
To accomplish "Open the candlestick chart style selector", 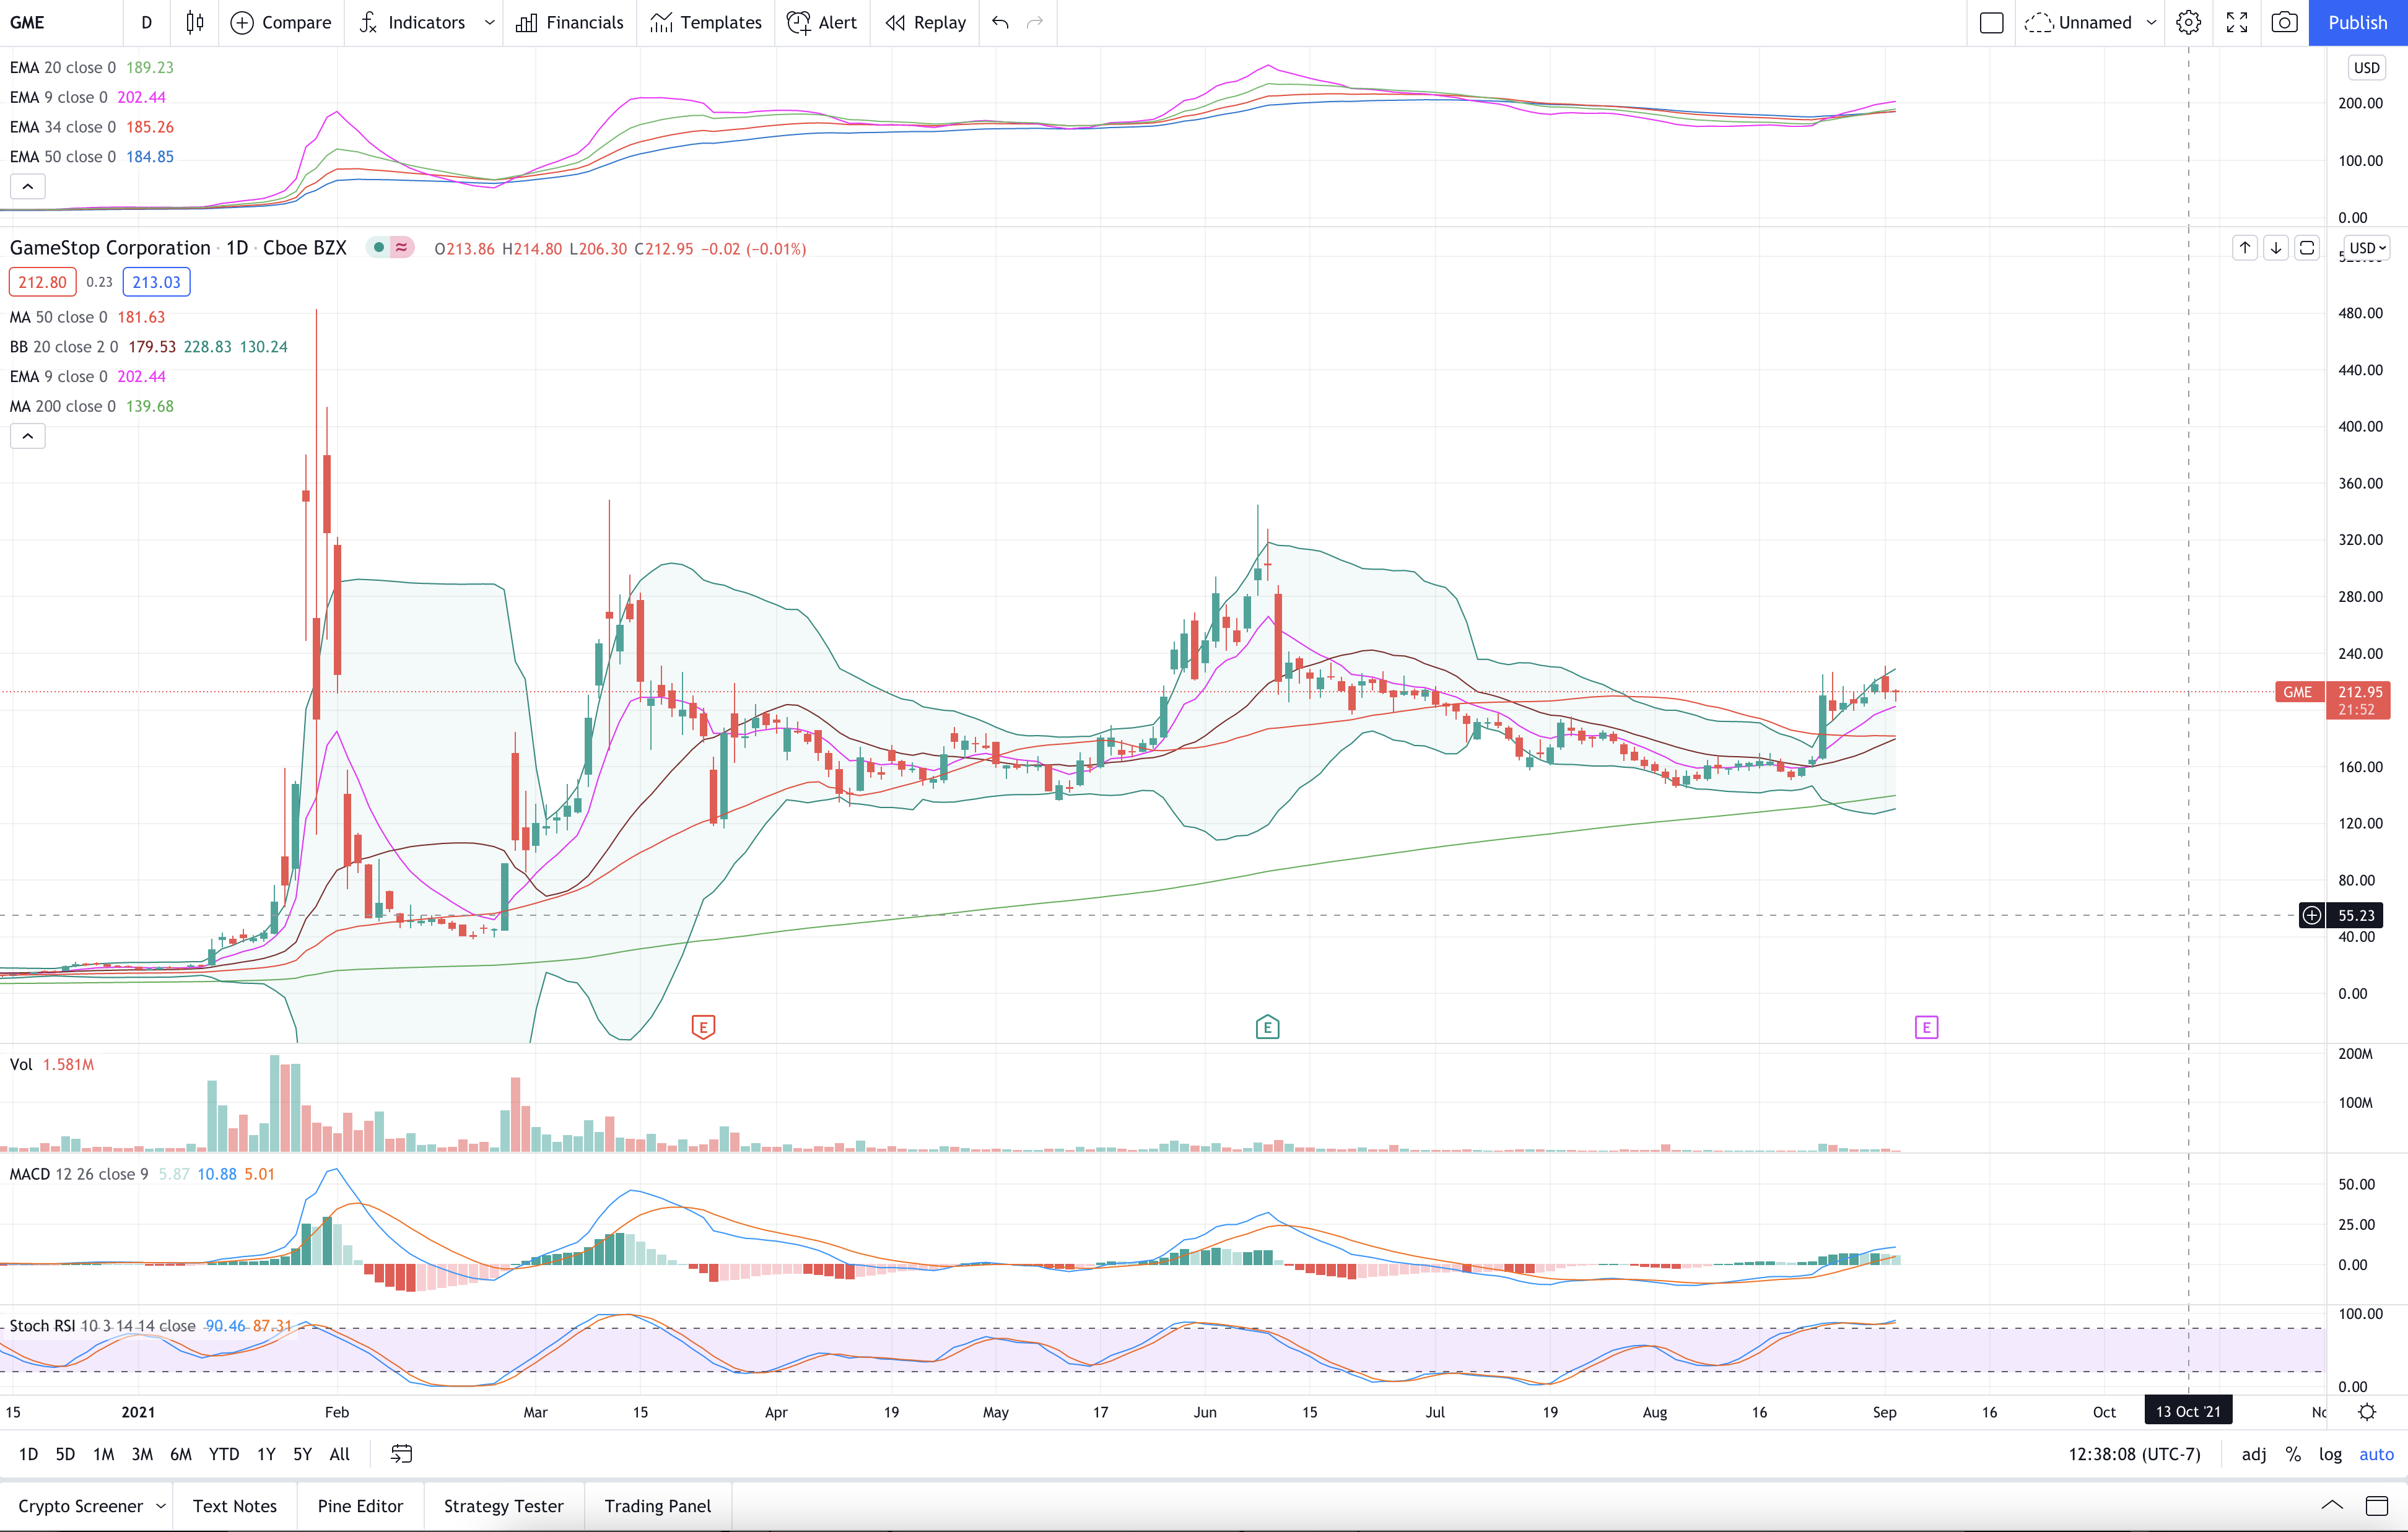I will click(195, 22).
